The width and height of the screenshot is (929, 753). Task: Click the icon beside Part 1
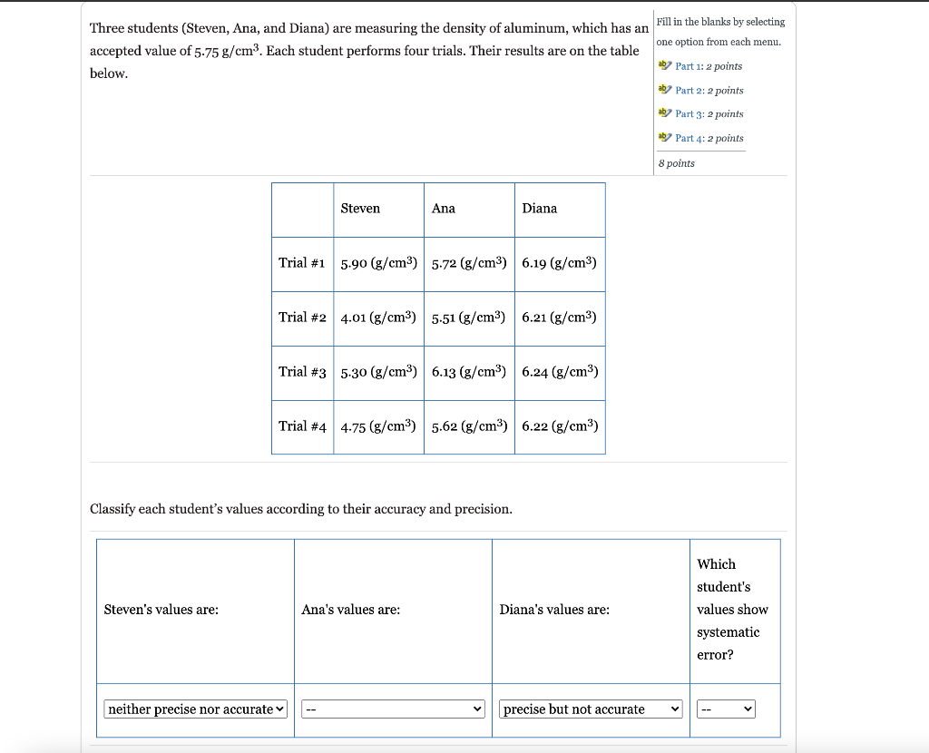[x=665, y=65]
